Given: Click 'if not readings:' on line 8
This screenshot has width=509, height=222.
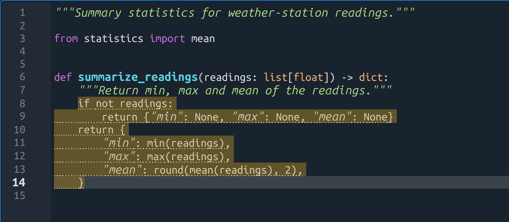Looking at the screenshot, I should pos(126,103).
